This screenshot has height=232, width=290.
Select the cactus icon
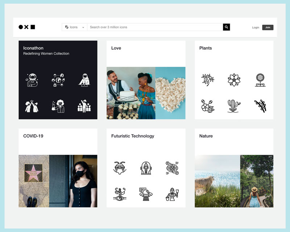coord(234,106)
